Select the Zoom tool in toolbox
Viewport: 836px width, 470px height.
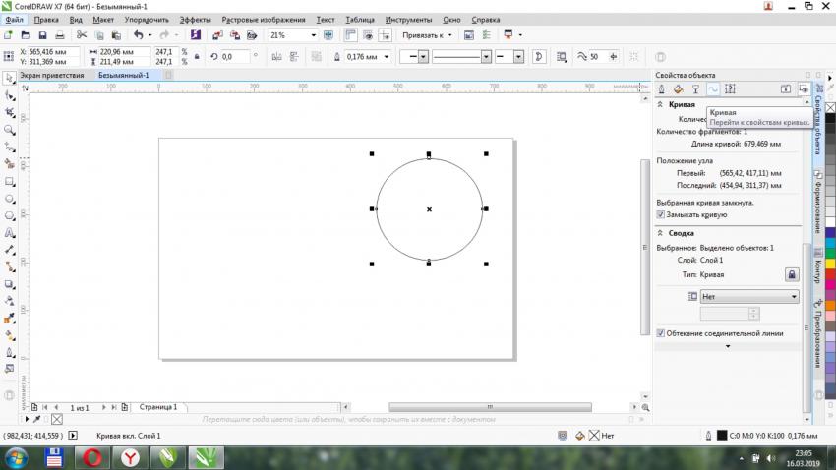click(10, 129)
